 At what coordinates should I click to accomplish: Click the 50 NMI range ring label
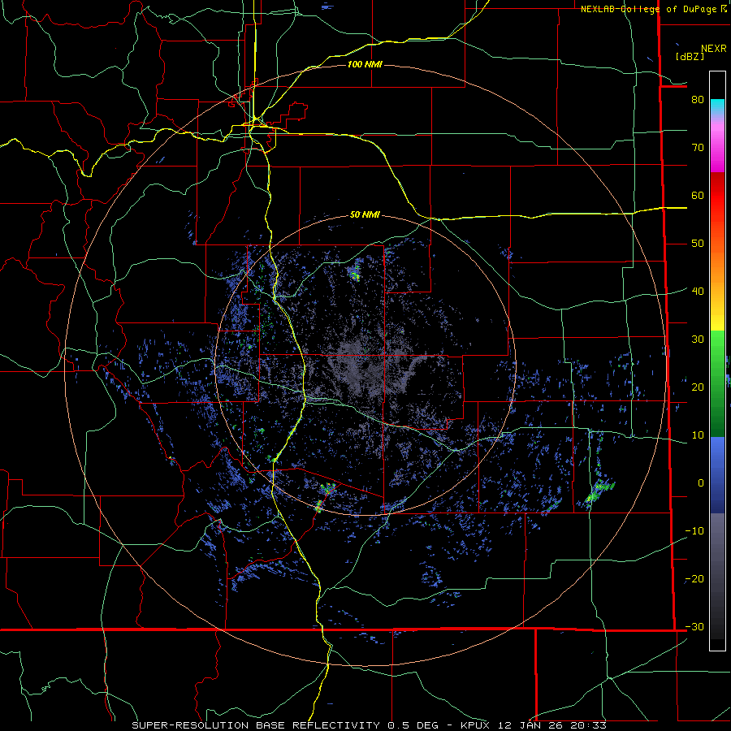click(365, 215)
